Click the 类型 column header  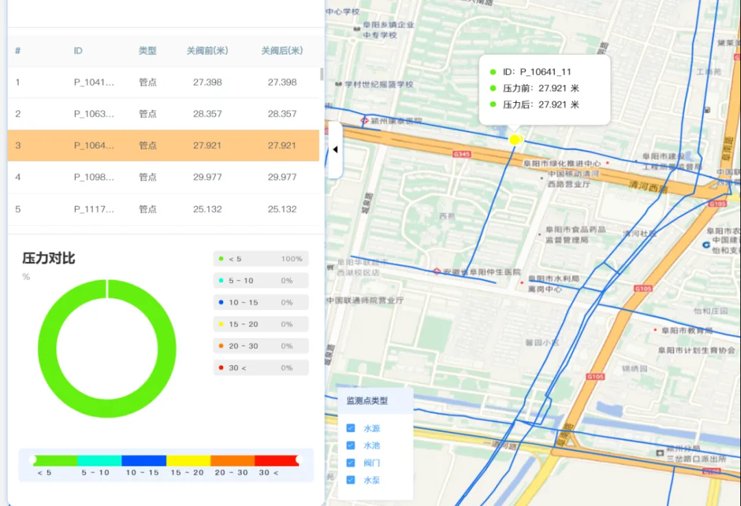(148, 51)
